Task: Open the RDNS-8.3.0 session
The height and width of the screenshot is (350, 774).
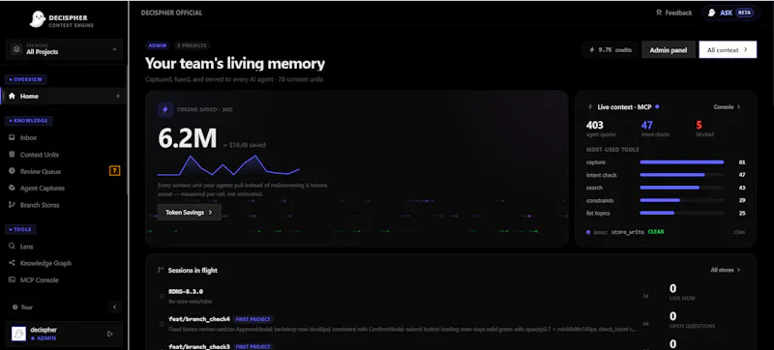Action: click(x=403, y=296)
